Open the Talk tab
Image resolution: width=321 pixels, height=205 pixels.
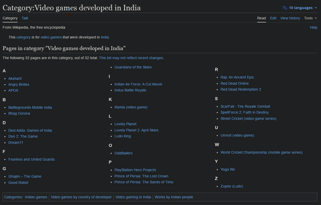click(x=25, y=18)
